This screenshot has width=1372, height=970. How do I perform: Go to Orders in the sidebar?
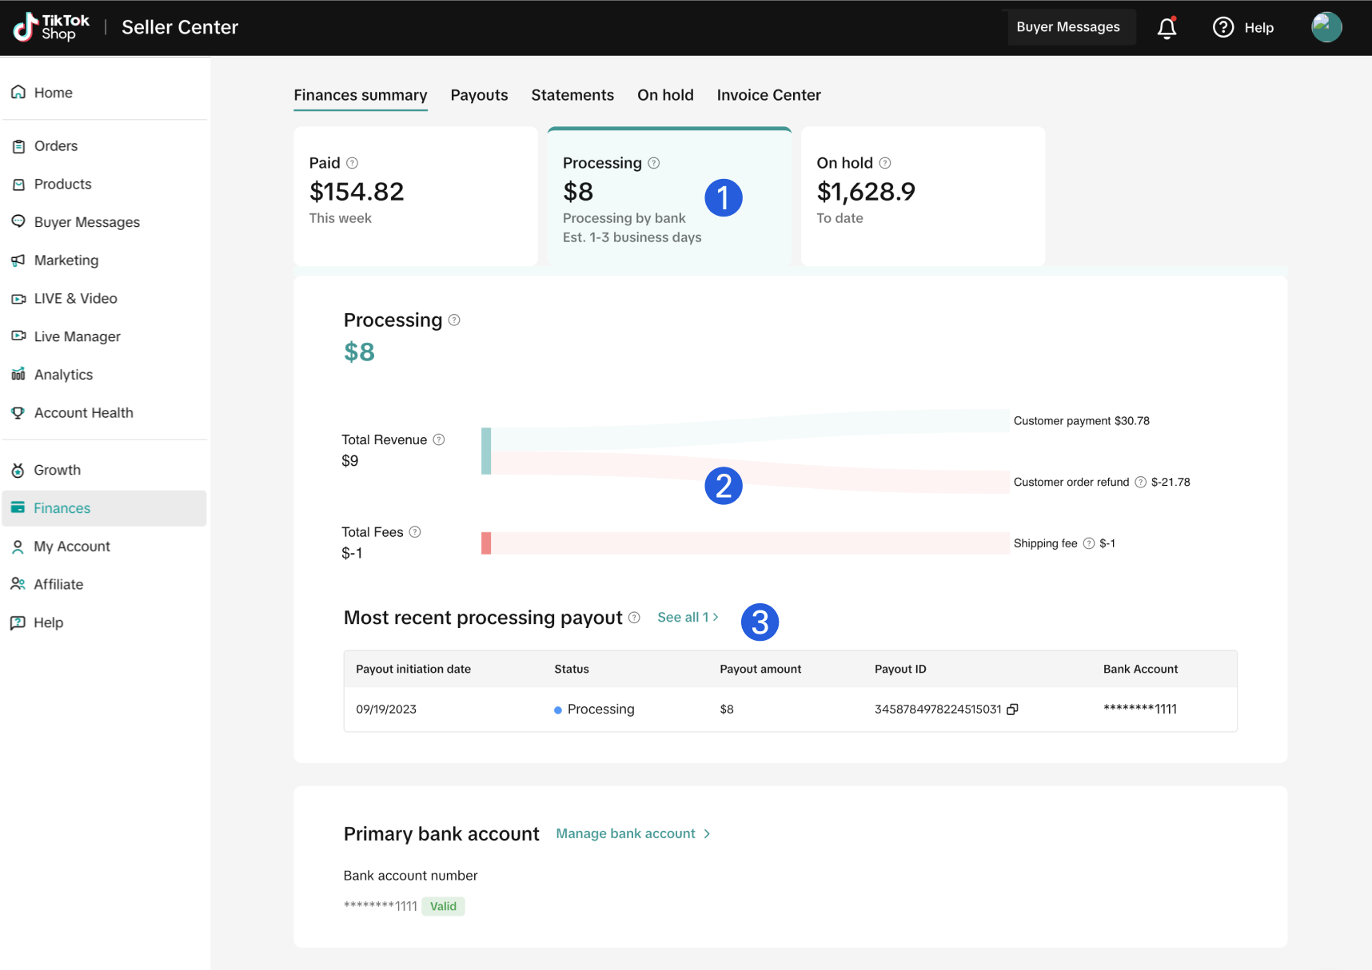click(x=56, y=146)
